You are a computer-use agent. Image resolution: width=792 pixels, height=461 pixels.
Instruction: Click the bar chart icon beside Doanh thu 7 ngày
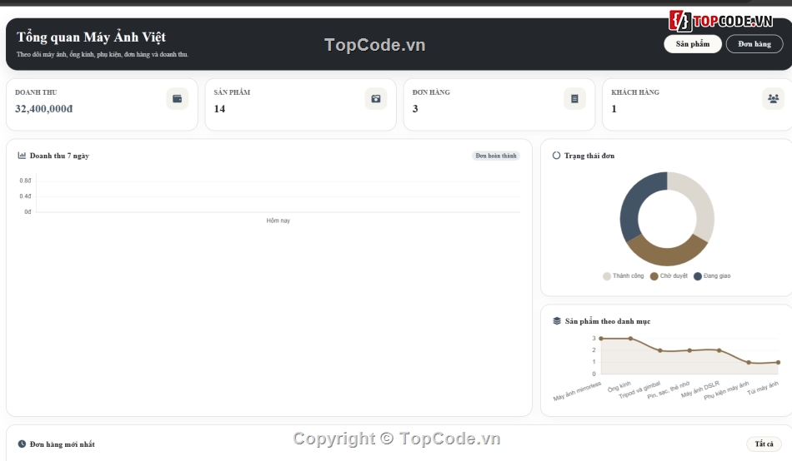coord(22,156)
